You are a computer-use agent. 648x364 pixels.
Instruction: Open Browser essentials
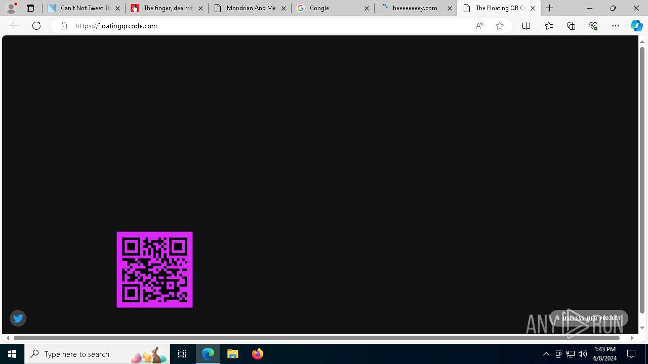[593, 26]
